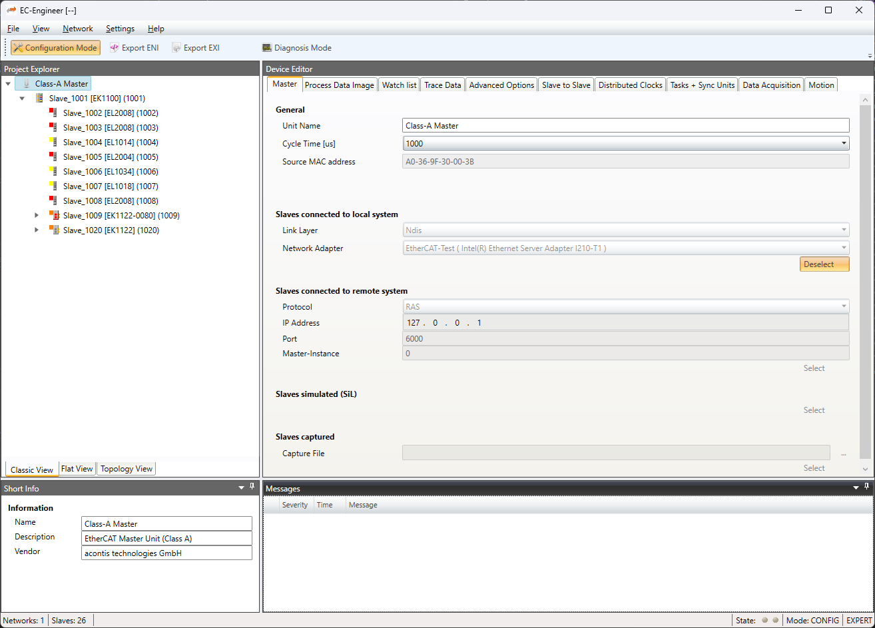Open the Network menu
875x628 pixels.
point(77,29)
